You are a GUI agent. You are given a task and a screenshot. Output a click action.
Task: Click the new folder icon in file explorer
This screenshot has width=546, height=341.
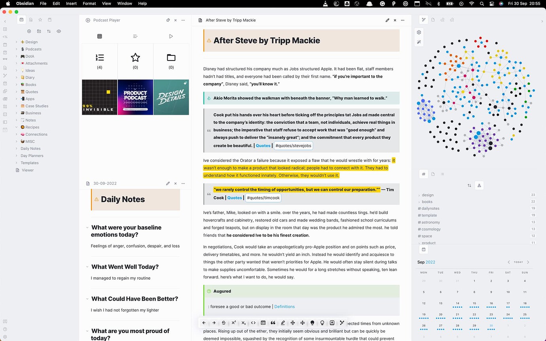point(39,31)
